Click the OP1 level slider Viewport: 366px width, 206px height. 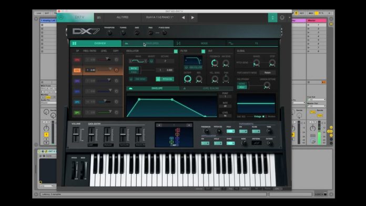(104, 112)
